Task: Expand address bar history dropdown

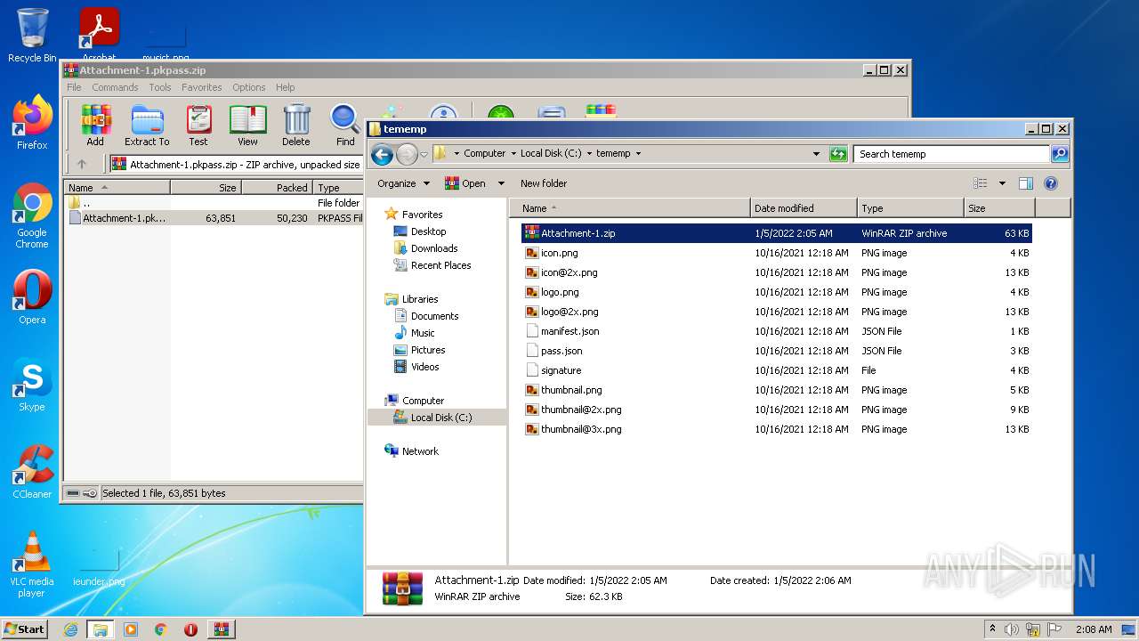Action: point(816,154)
